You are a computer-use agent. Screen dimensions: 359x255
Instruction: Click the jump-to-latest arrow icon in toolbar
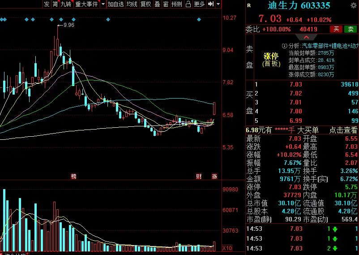[210, 4]
